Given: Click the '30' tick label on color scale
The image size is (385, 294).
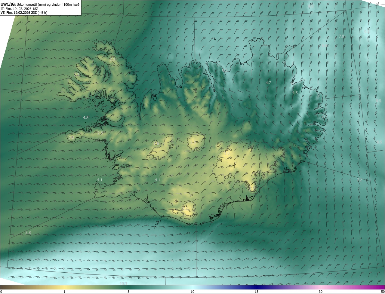Looking at the screenshot, I should click(x=321, y=292).
